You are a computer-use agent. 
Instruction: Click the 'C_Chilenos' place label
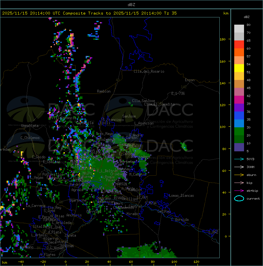tap(30, 138)
